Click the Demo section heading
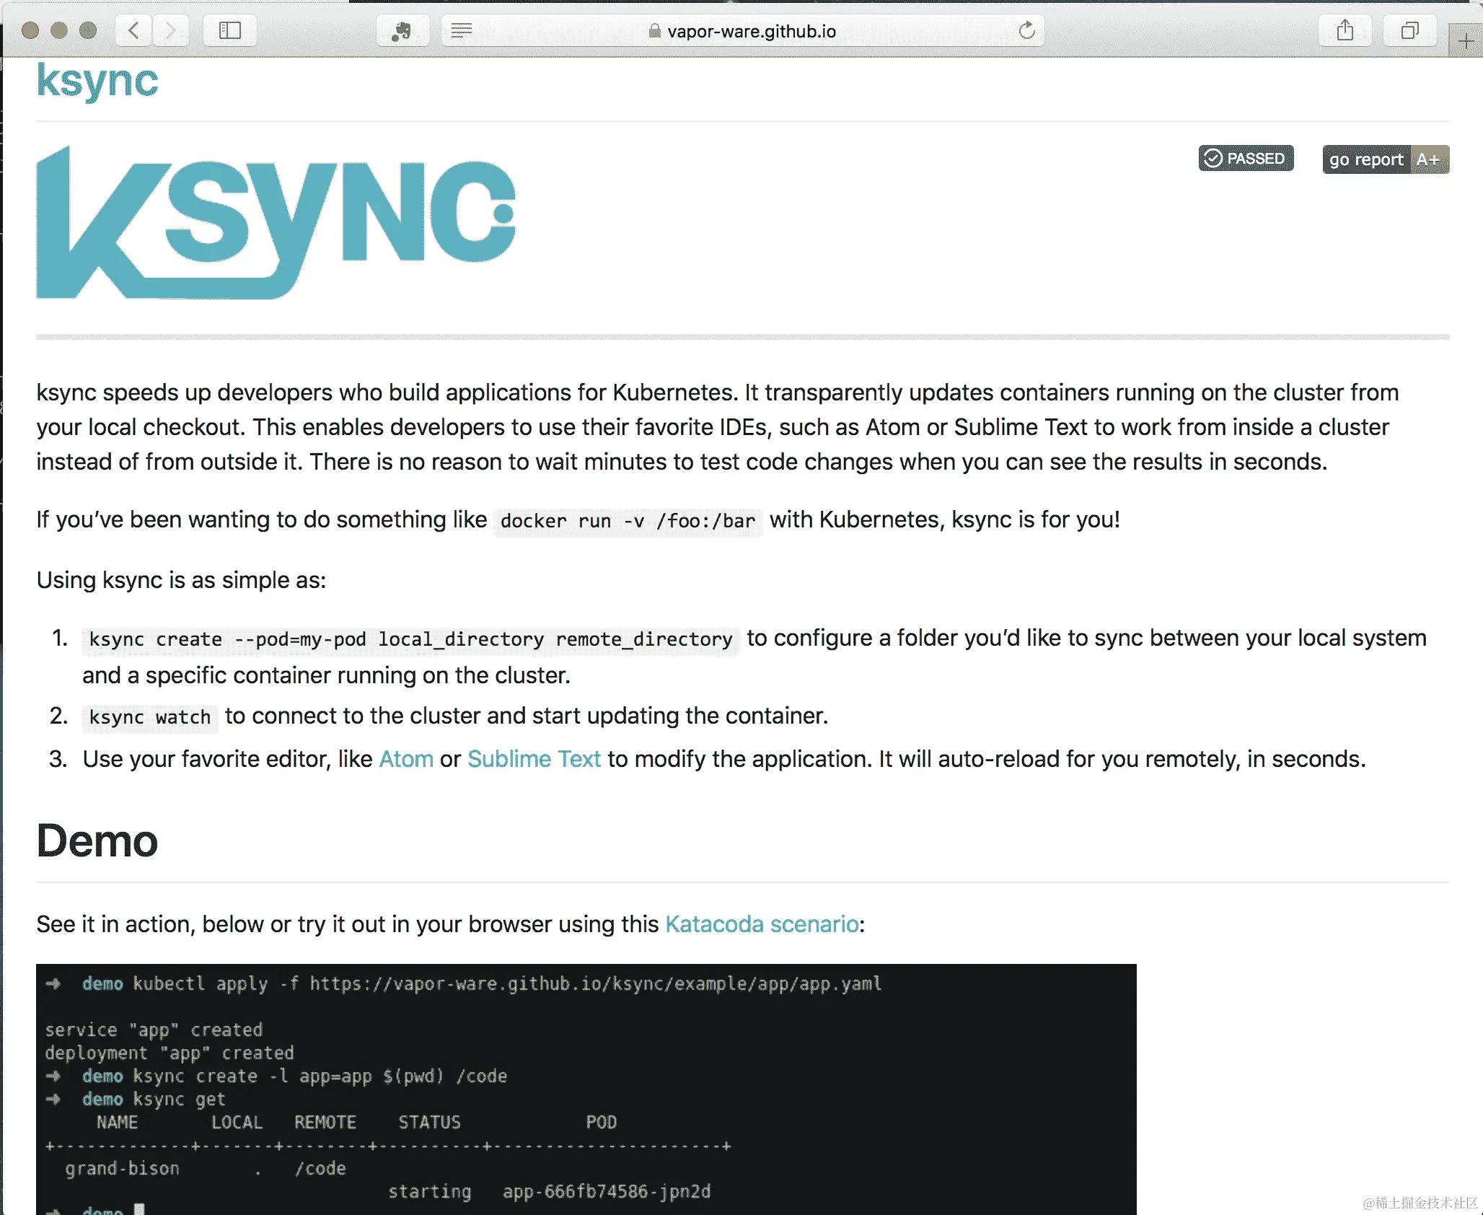 tap(97, 841)
